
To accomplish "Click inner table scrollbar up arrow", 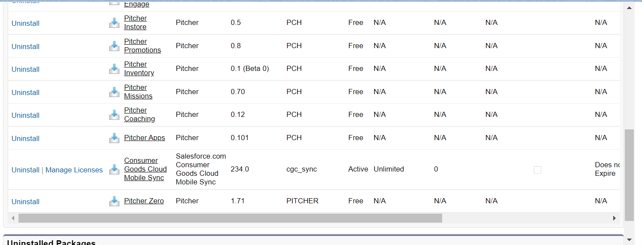I will 629,8.
